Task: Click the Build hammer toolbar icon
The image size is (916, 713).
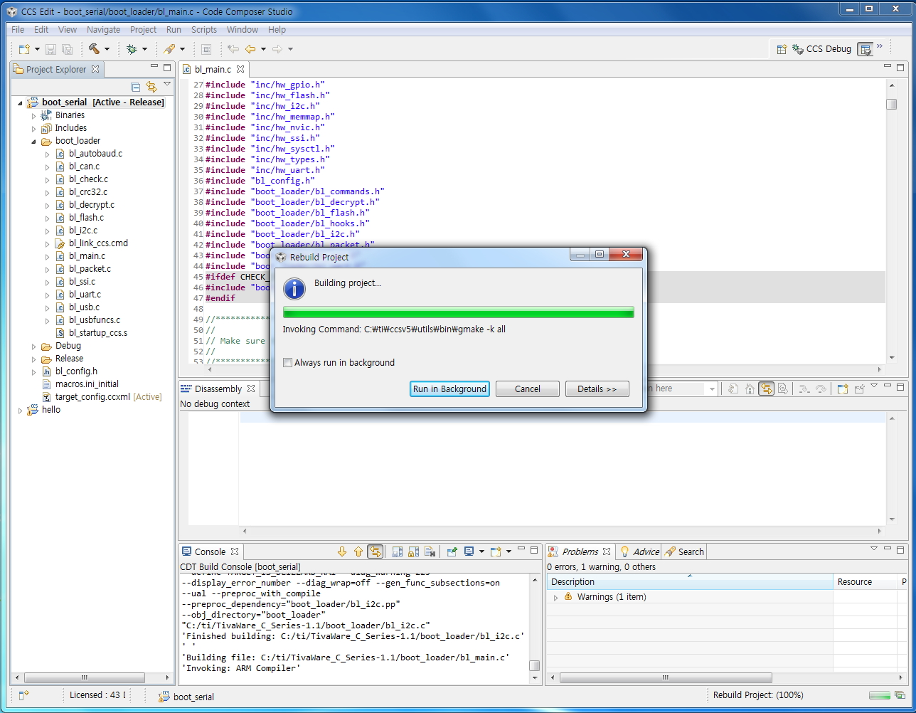Action: [x=94, y=49]
